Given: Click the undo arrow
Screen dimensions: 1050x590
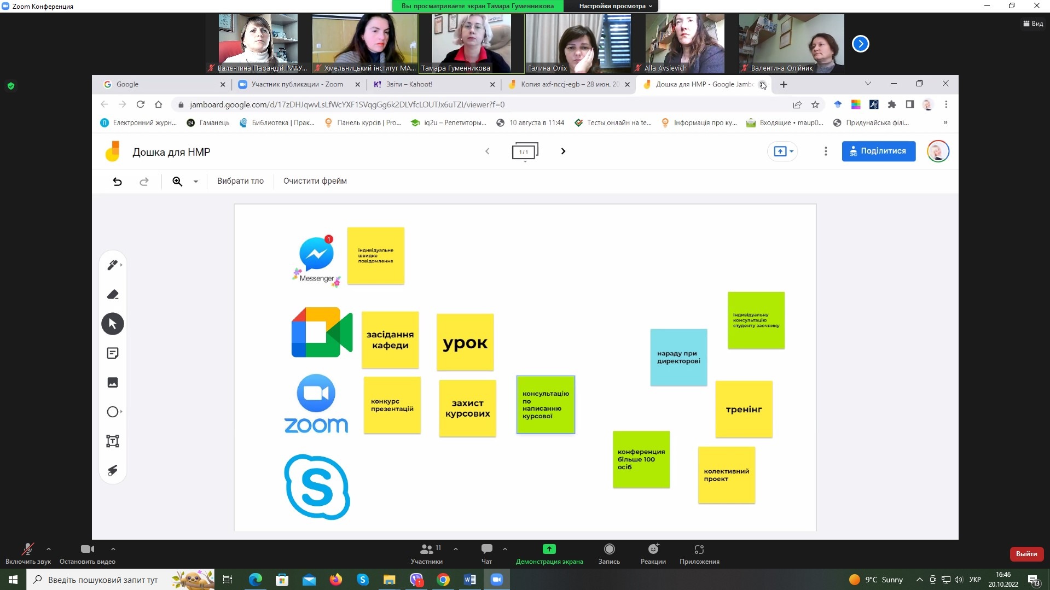Looking at the screenshot, I should 117,182.
